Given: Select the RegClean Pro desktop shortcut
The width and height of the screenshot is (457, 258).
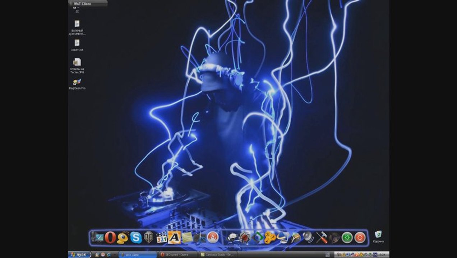Looking at the screenshot, I should (x=77, y=84).
